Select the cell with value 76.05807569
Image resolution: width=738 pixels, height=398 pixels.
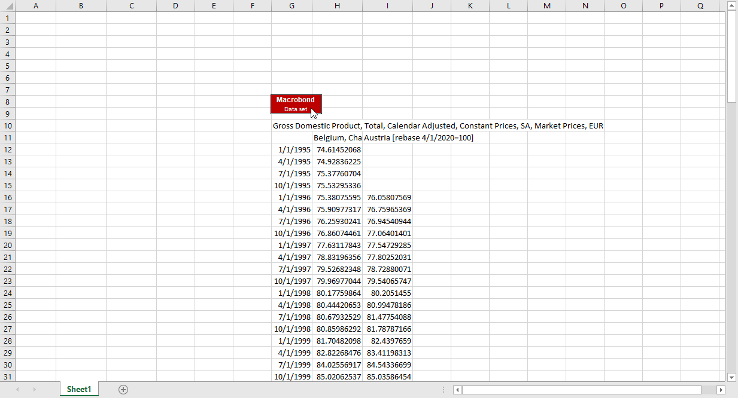coord(387,197)
